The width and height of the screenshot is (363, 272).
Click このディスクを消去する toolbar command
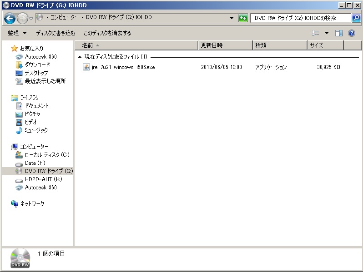(107, 33)
